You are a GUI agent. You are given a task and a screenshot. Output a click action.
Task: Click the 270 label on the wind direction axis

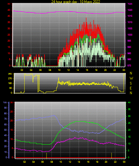(10, 79)
